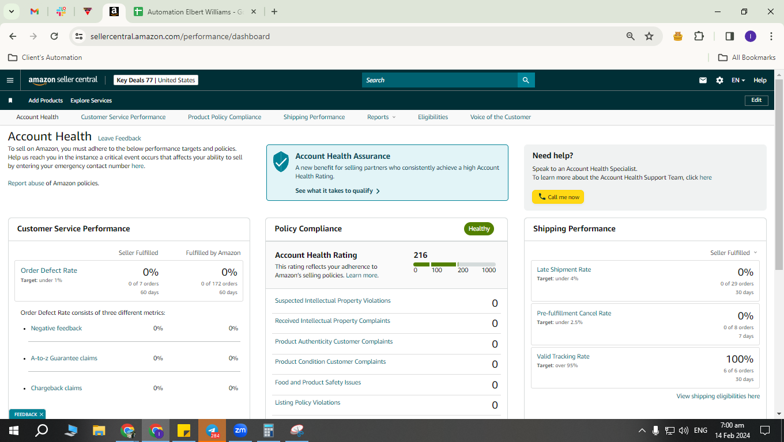The height and width of the screenshot is (442, 784).
Task: Open Product Policy Compliance tab
Action: pyautogui.click(x=225, y=117)
